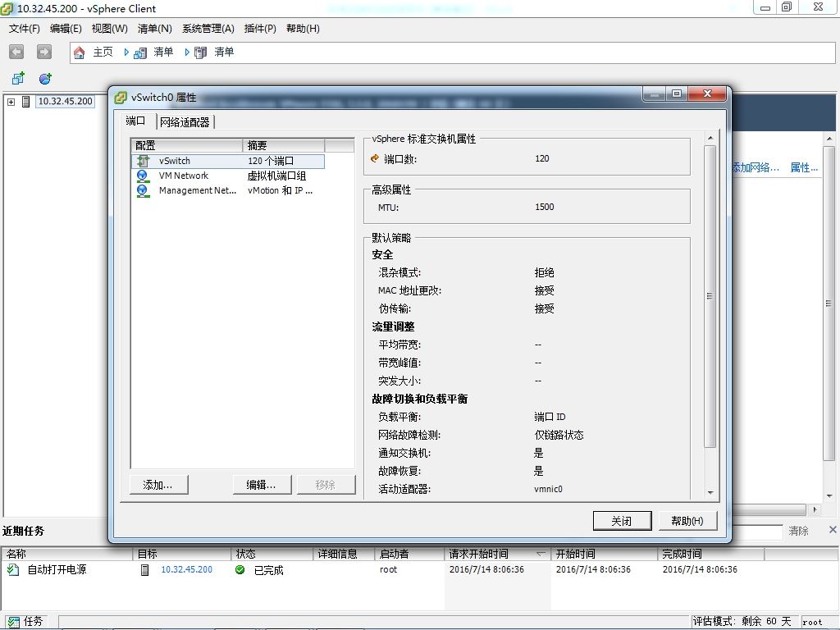
Task: Click the second inventory icon in breadcrumb
Action: click(x=200, y=52)
